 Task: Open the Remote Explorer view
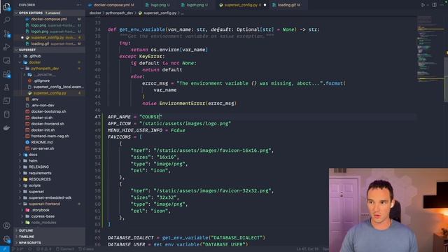pos(6,61)
